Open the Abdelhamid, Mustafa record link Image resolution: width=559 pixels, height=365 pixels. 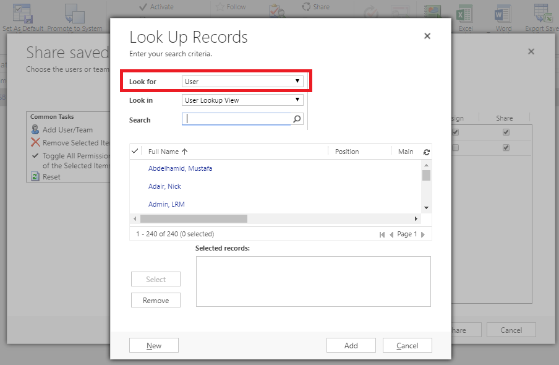click(180, 168)
